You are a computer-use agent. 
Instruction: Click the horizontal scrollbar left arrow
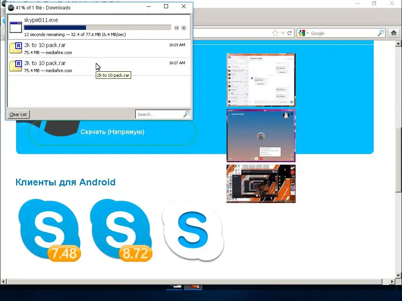(3, 281)
